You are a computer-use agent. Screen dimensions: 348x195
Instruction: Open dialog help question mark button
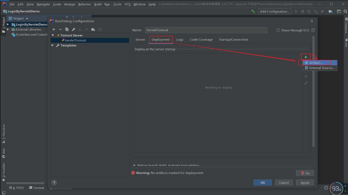[x=54, y=182]
